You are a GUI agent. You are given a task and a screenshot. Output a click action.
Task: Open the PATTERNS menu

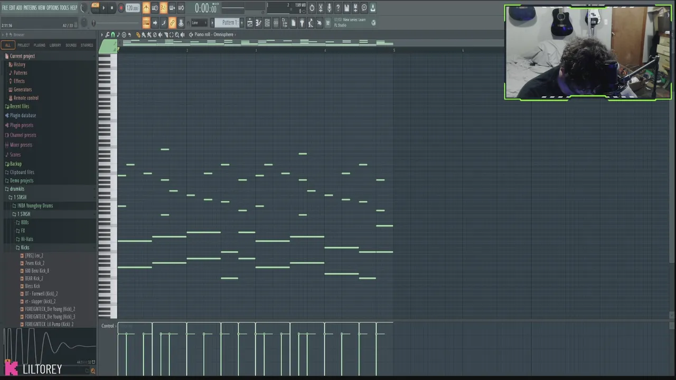[x=30, y=8]
